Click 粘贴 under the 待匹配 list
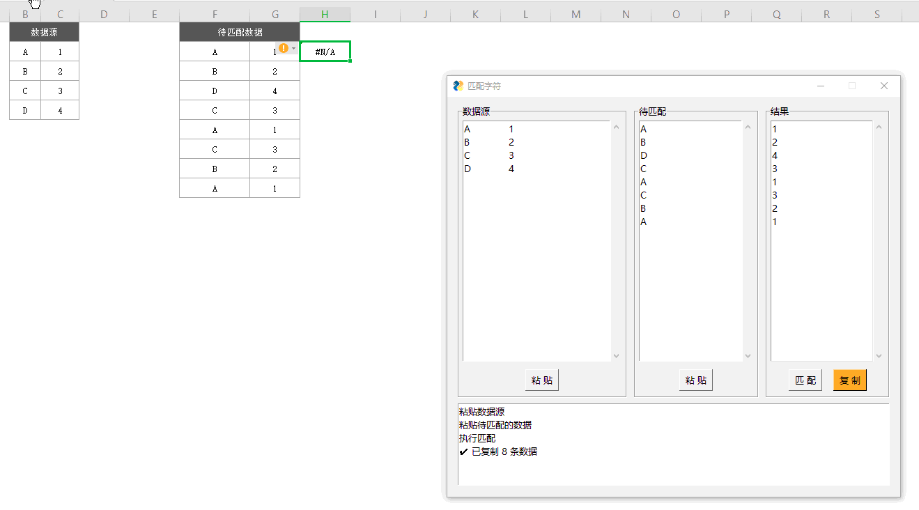This screenshot has width=919, height=510. [x=695, y=380]
